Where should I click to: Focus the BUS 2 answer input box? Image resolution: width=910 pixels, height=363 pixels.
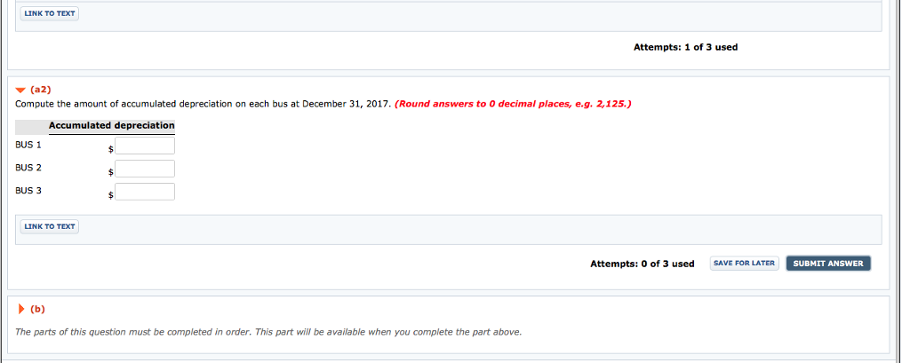pyautogui.click(x=145, y=169)
